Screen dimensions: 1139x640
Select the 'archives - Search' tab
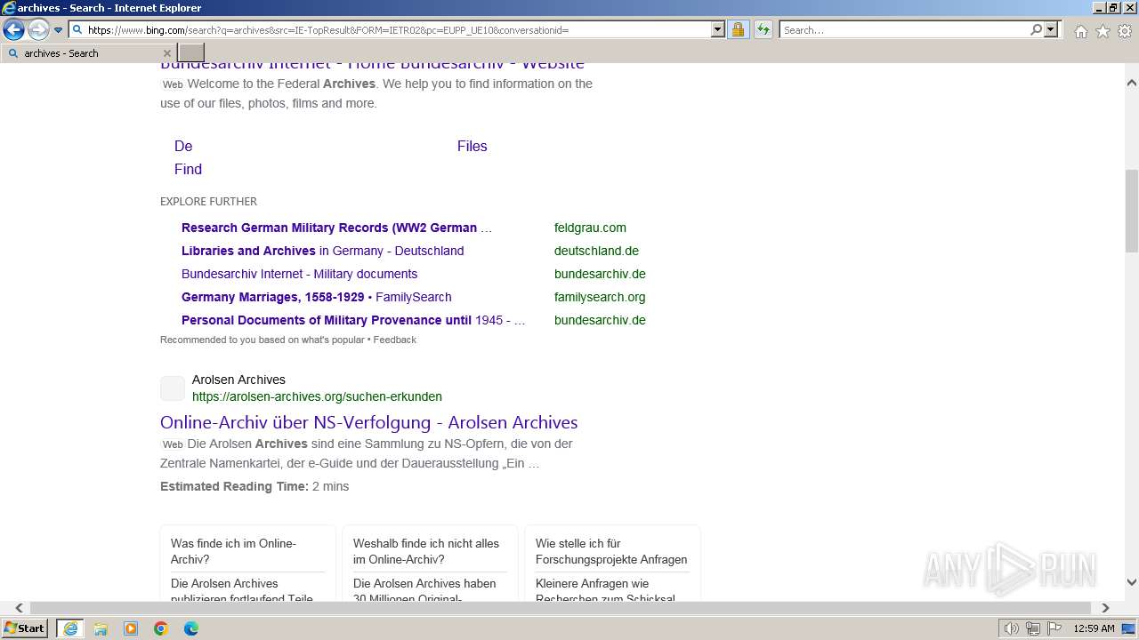86,53
